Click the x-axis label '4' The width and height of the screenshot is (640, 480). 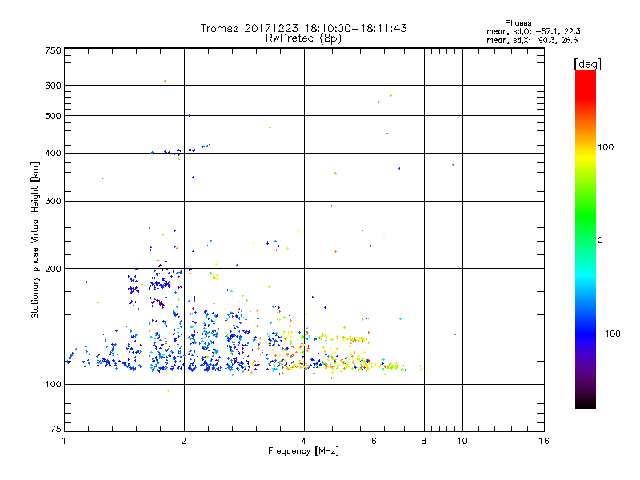click(x=304, y=441)
